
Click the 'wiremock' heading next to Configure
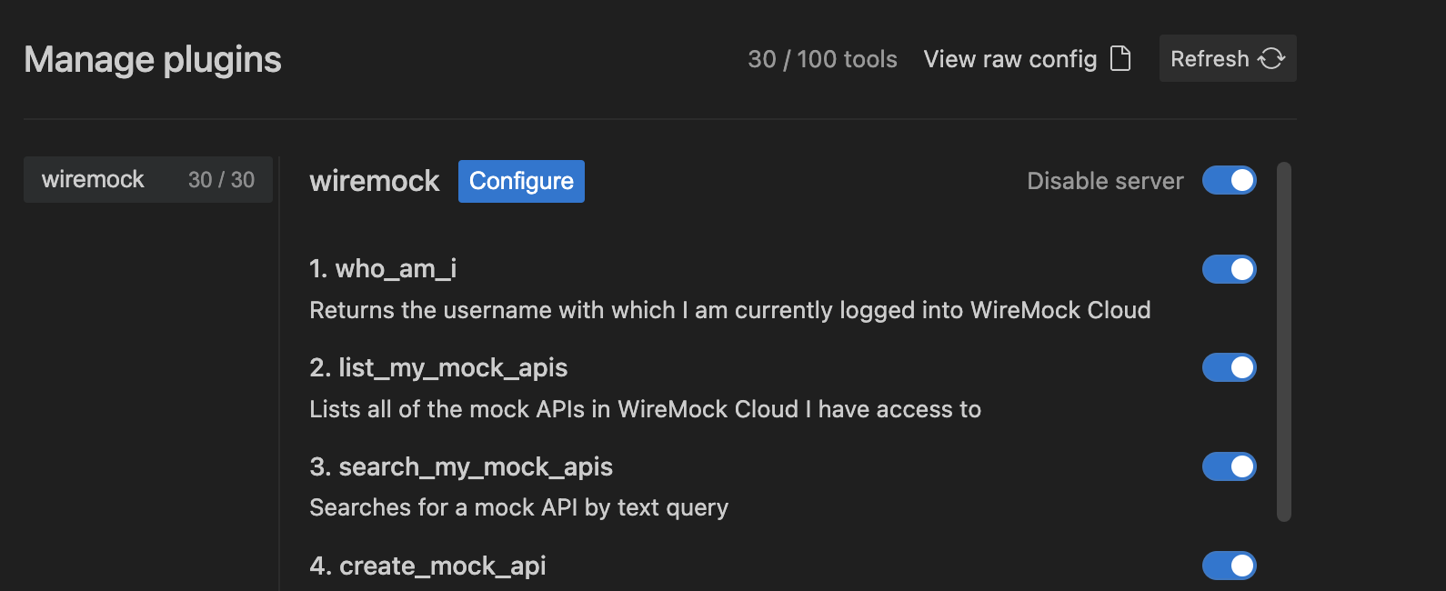[375, 181]
